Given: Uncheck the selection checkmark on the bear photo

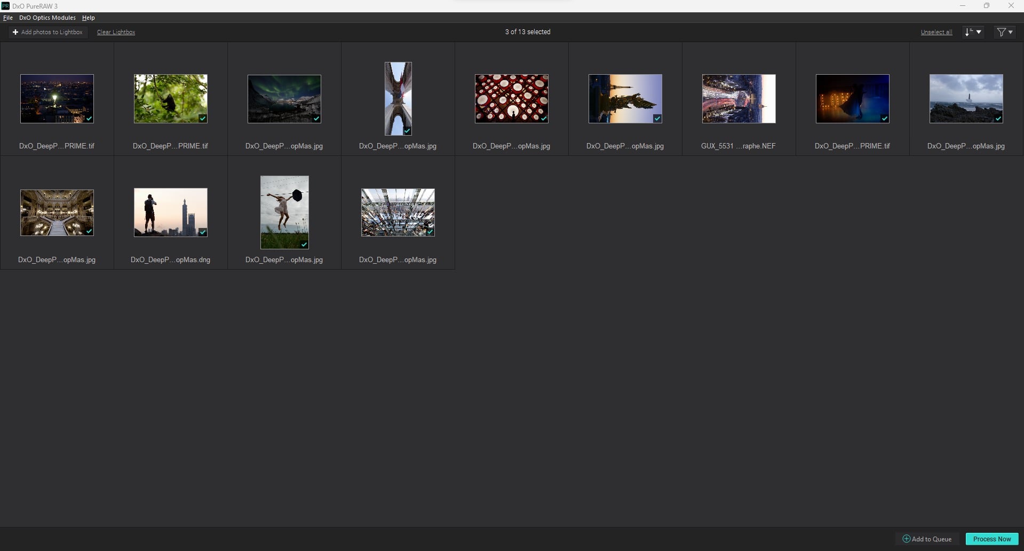Looking at the screenshot, I should click(x=203, y=119).
